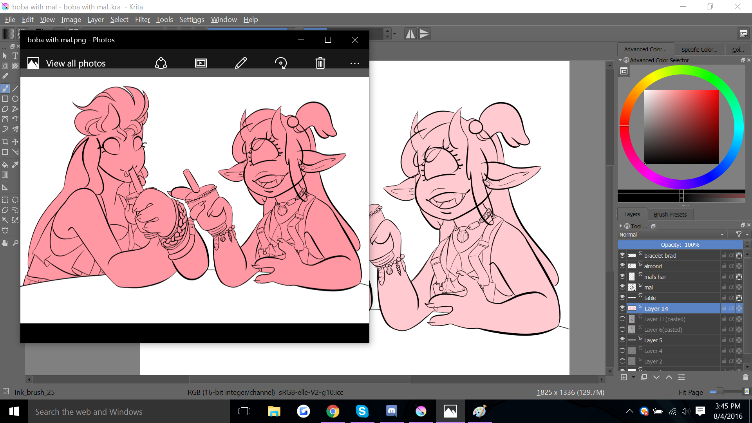Click View all photos

[76, 63]
